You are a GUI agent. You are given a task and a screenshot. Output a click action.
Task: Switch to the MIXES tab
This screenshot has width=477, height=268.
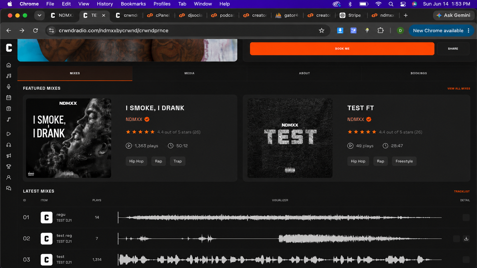(75, 73)
